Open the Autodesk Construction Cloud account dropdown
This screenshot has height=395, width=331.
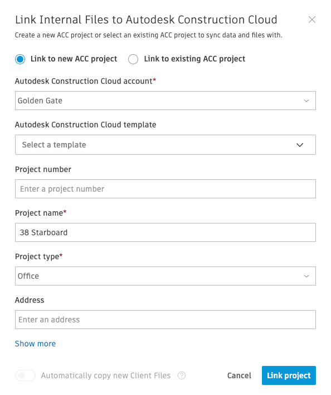click(x=165, y=101)
